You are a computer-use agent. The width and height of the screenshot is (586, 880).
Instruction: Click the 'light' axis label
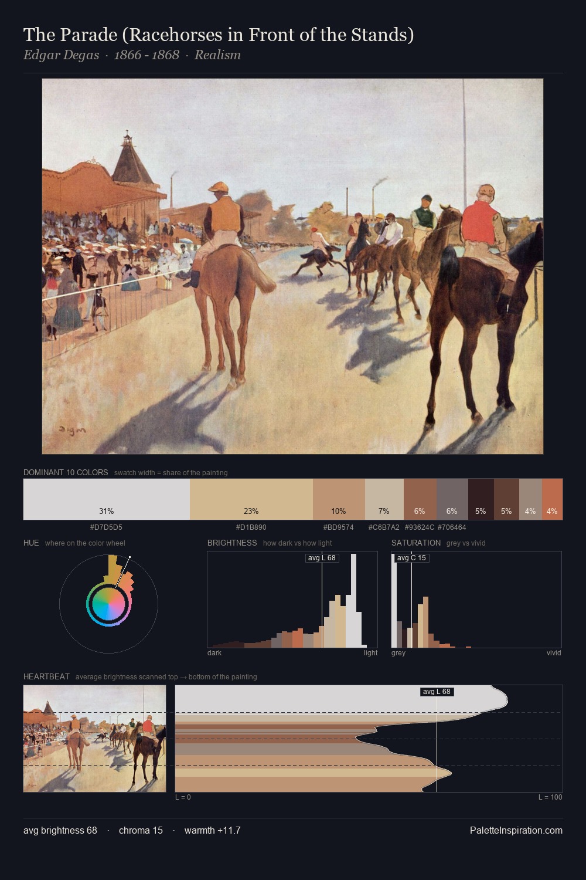(371, 653)
